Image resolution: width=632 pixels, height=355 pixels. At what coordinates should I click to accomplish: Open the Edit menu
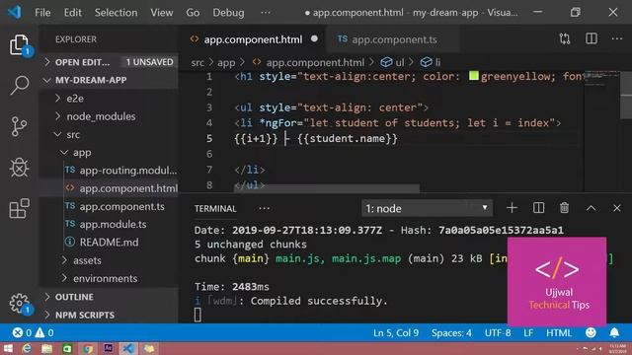click(x=72, y=13)
